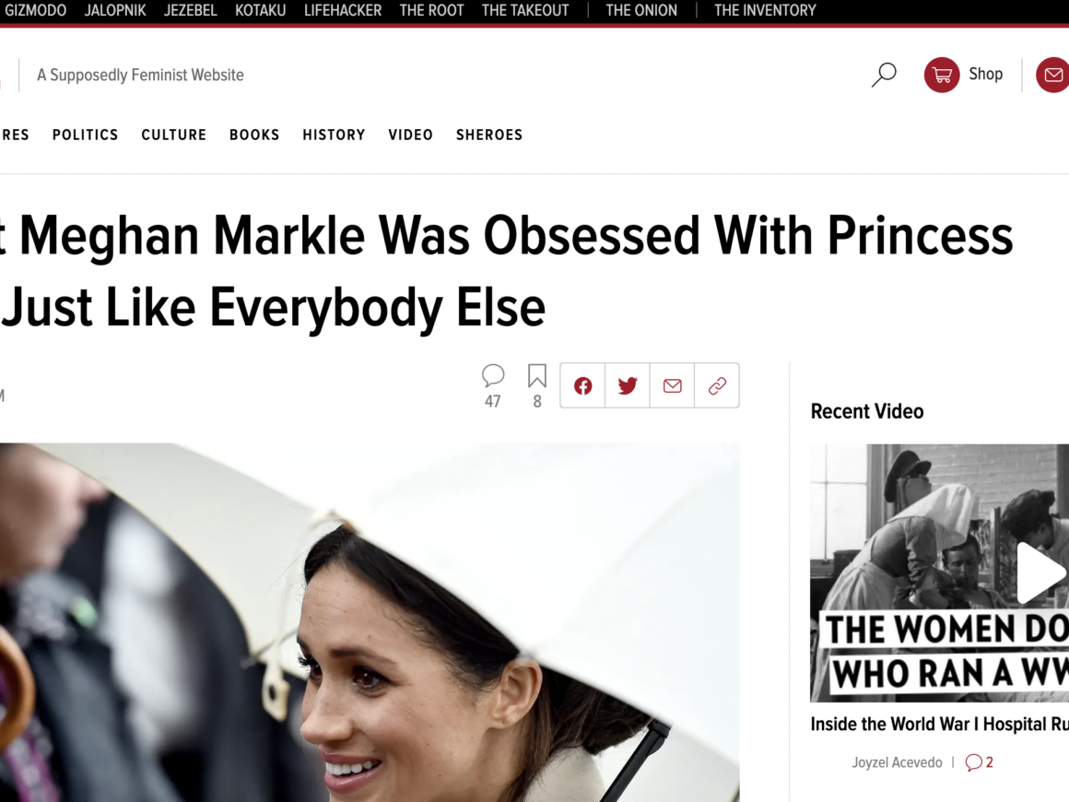Open the article comments bubble icon
Image resolution: width=1069 pixels, height=802 pixels.
[493, 375]
